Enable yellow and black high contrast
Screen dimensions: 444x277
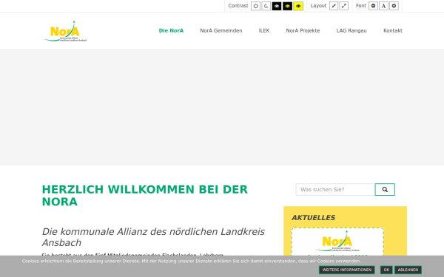point(298,6)
